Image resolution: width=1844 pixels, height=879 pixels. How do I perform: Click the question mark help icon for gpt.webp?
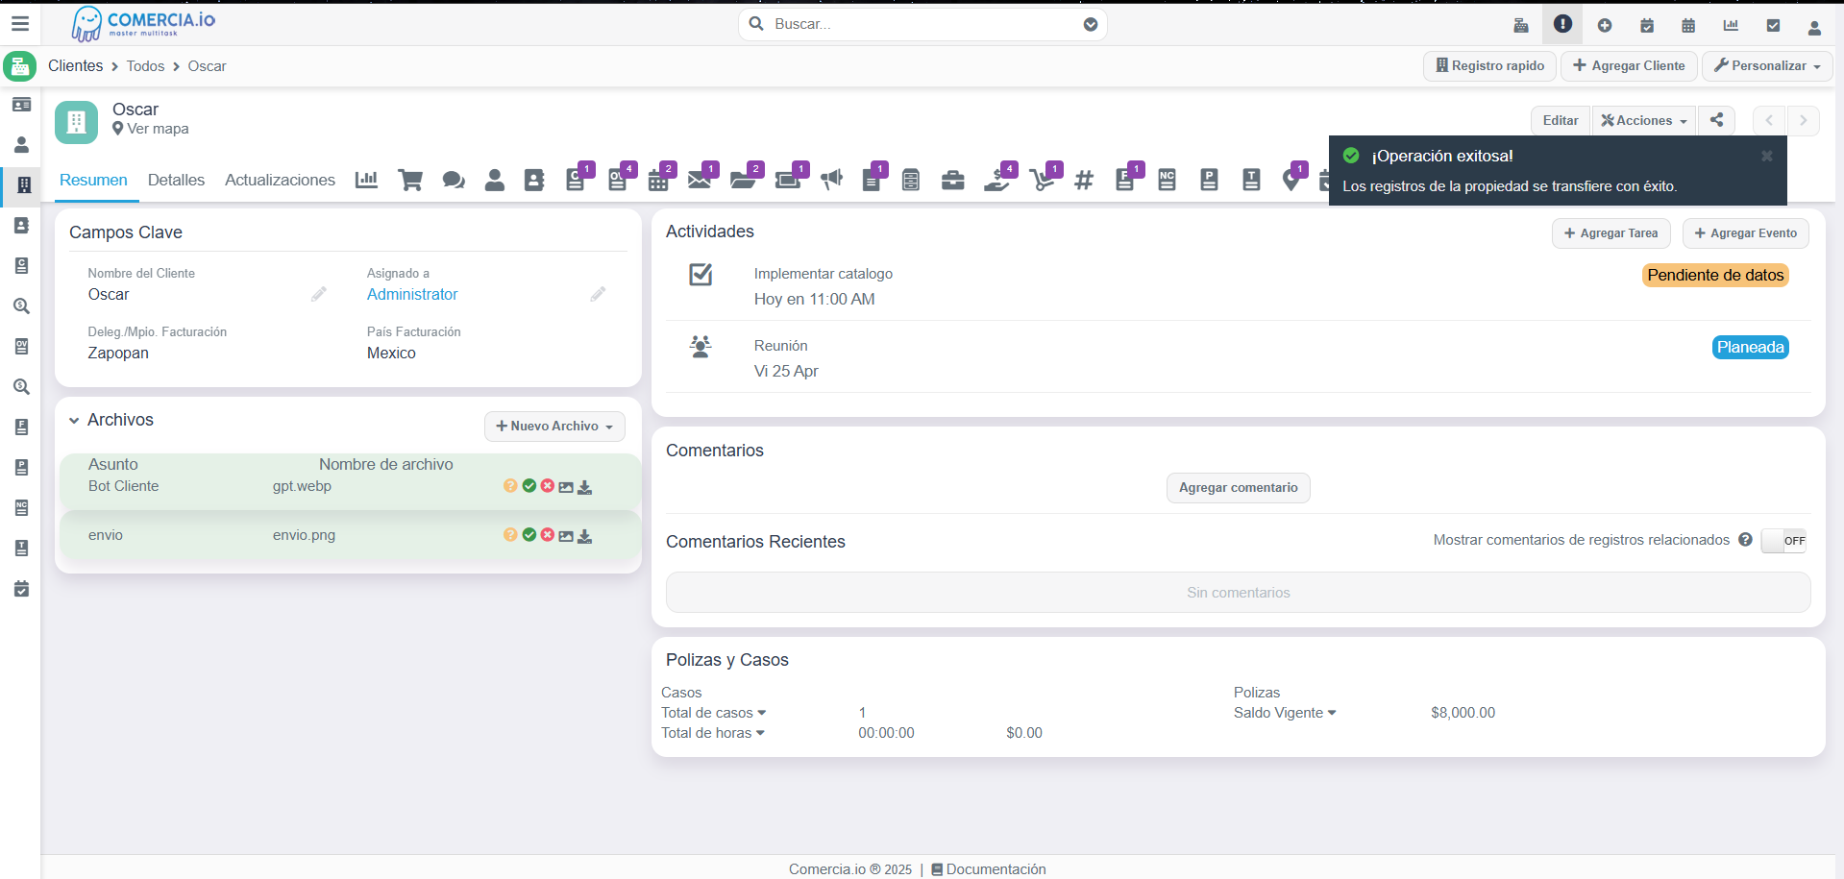tap(510, 486)
